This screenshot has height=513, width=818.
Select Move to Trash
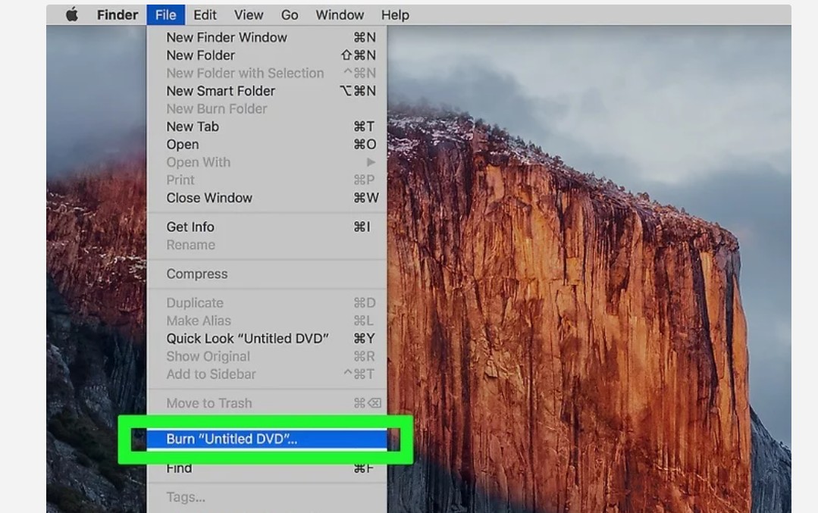click(267, 404)
